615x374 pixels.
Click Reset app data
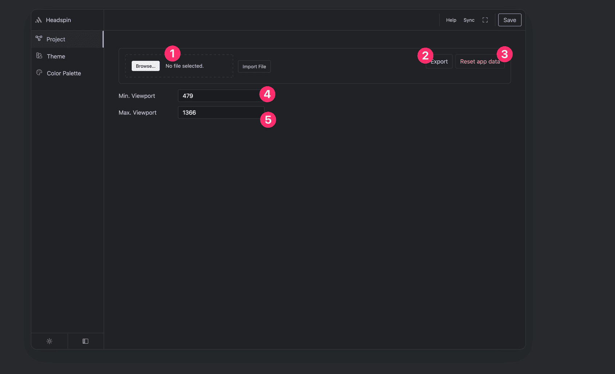[480, 61]
